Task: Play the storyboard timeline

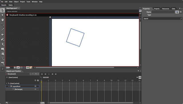Action: click(49, 74)
